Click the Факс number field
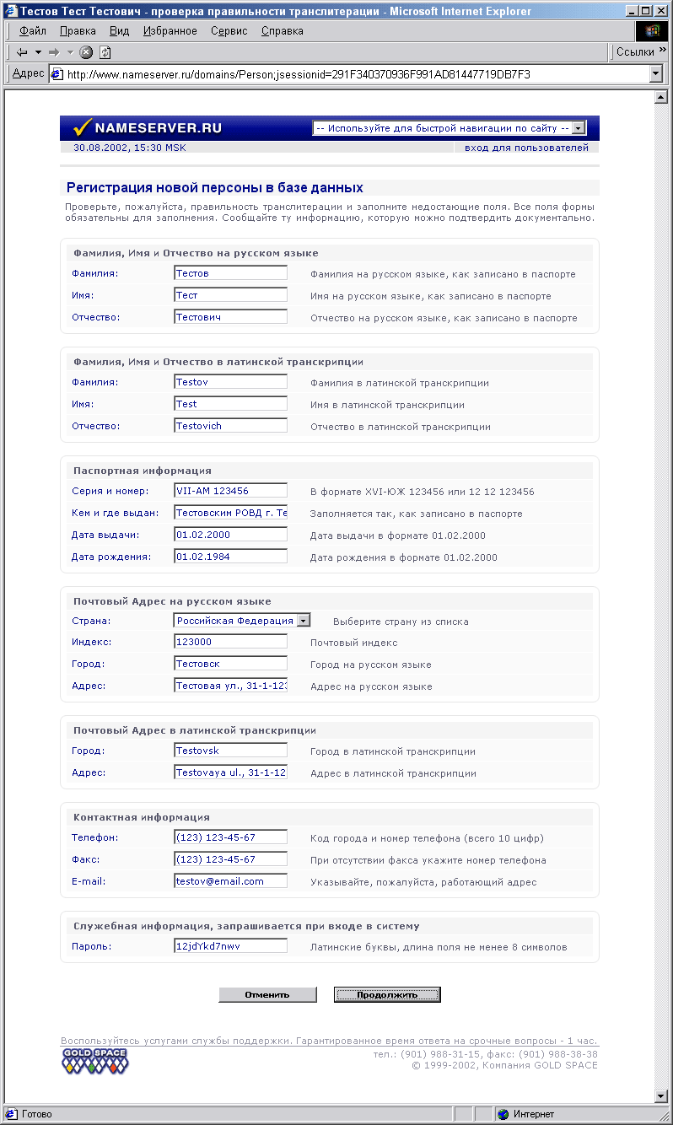The width and height of the screenshot is (673, 1125). [230, 859]
